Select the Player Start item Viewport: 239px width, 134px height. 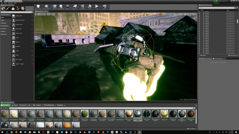(x=22, y=33)
